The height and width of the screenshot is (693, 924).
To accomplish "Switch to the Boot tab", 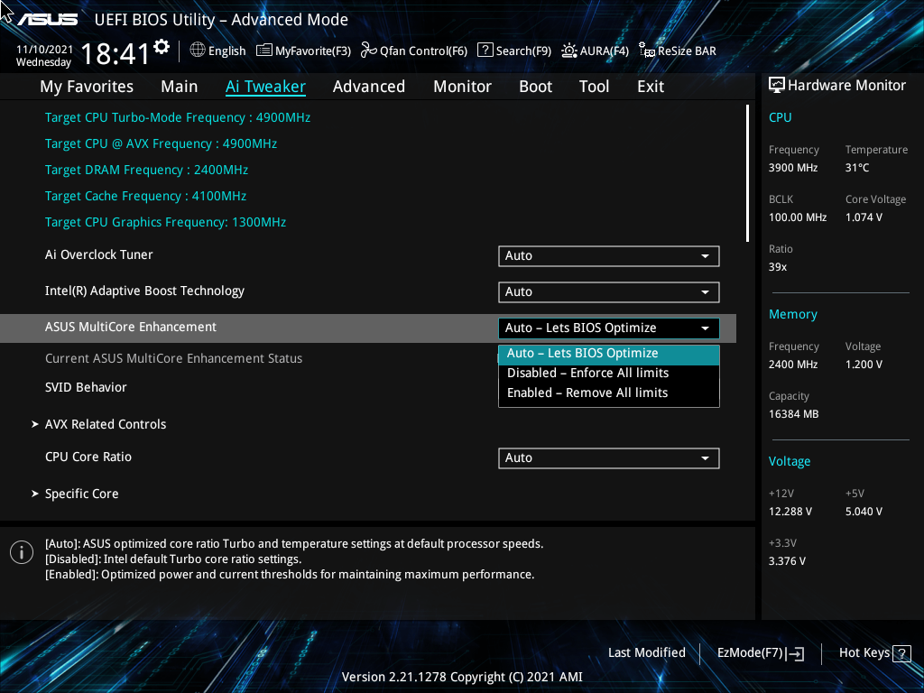I will (536, 87).
